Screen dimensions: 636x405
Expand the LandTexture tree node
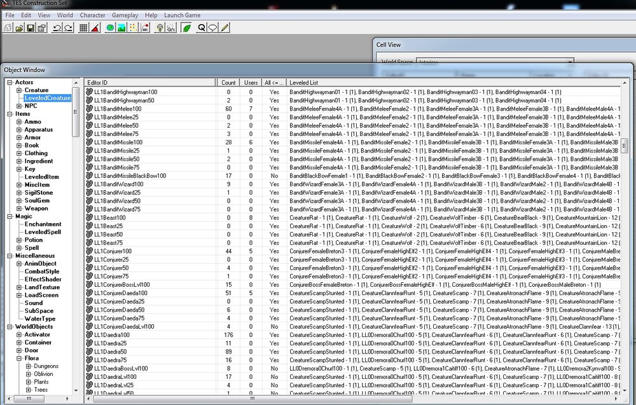pyautogui.click(x=18, y=287)
